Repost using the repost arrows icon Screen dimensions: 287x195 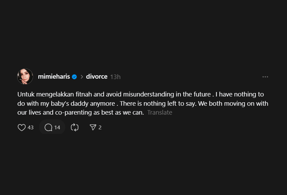click(x=74, y=128)
